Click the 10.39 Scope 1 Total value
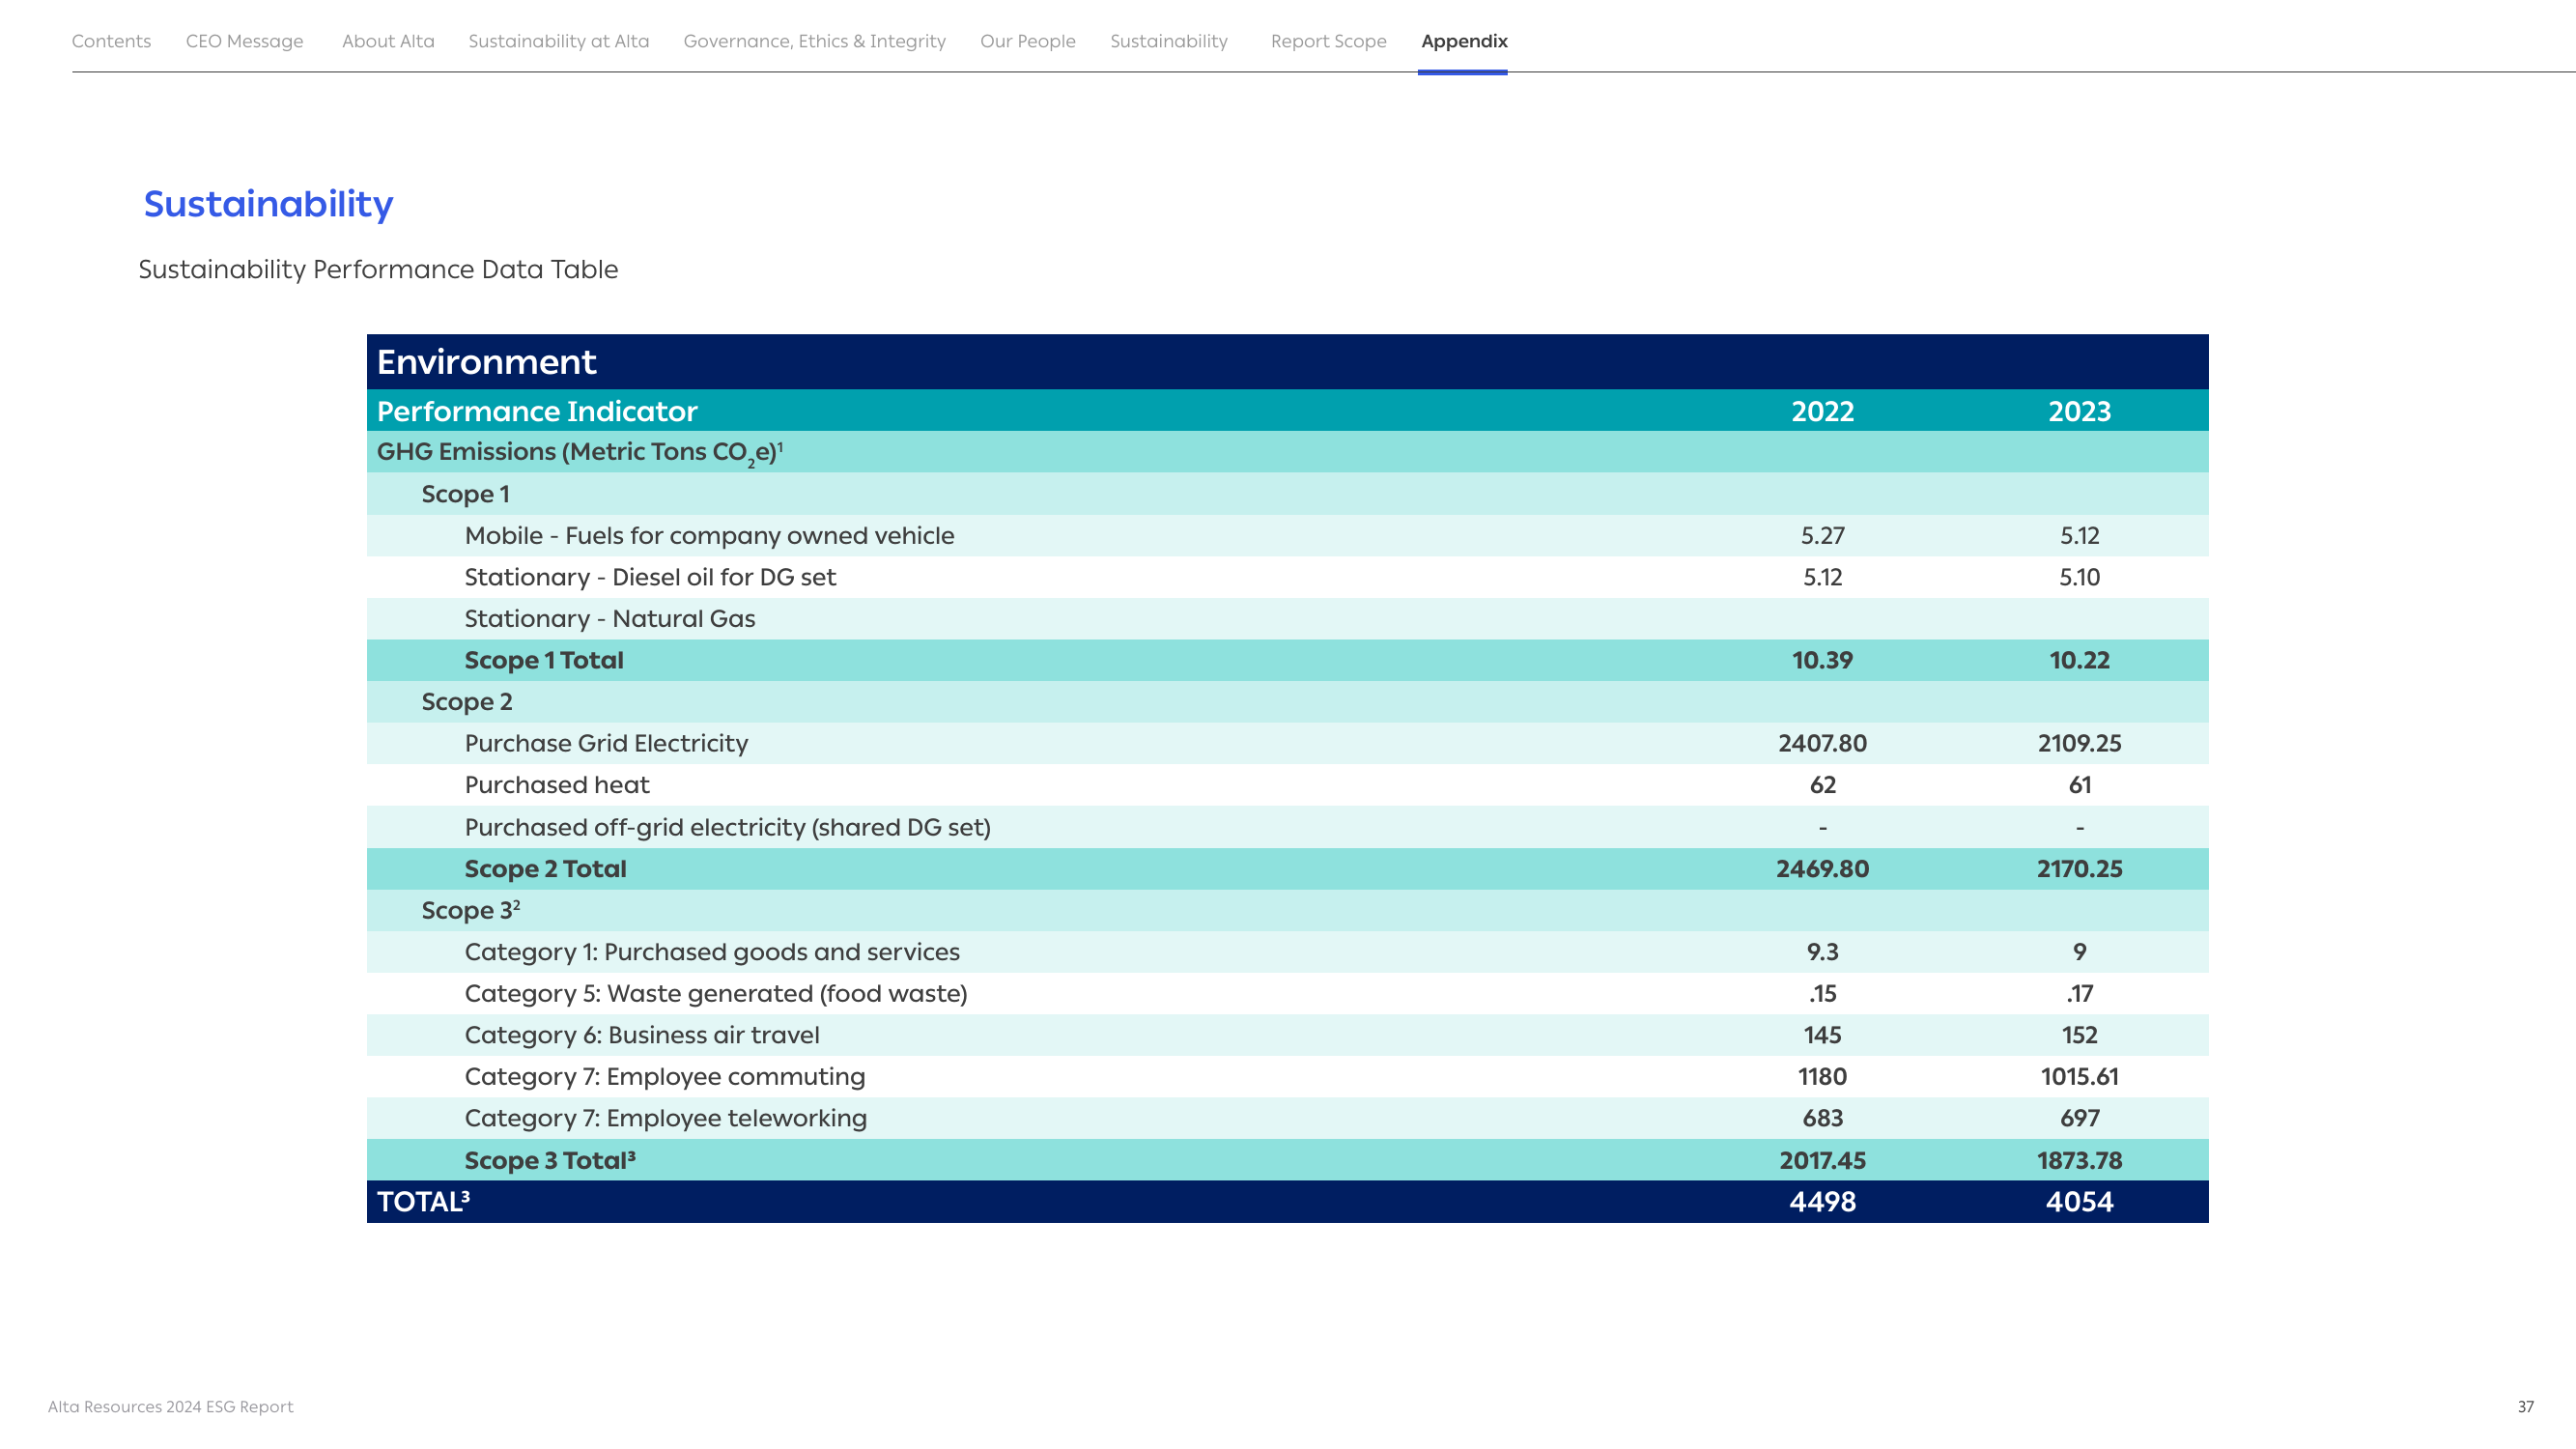Screen dimensions: 2576x1449 pos(1822,660)
